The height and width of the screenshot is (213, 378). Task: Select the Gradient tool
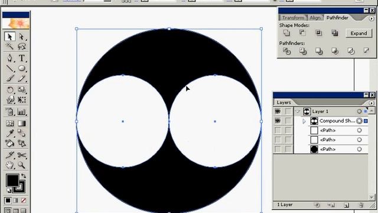pos(21,123)
